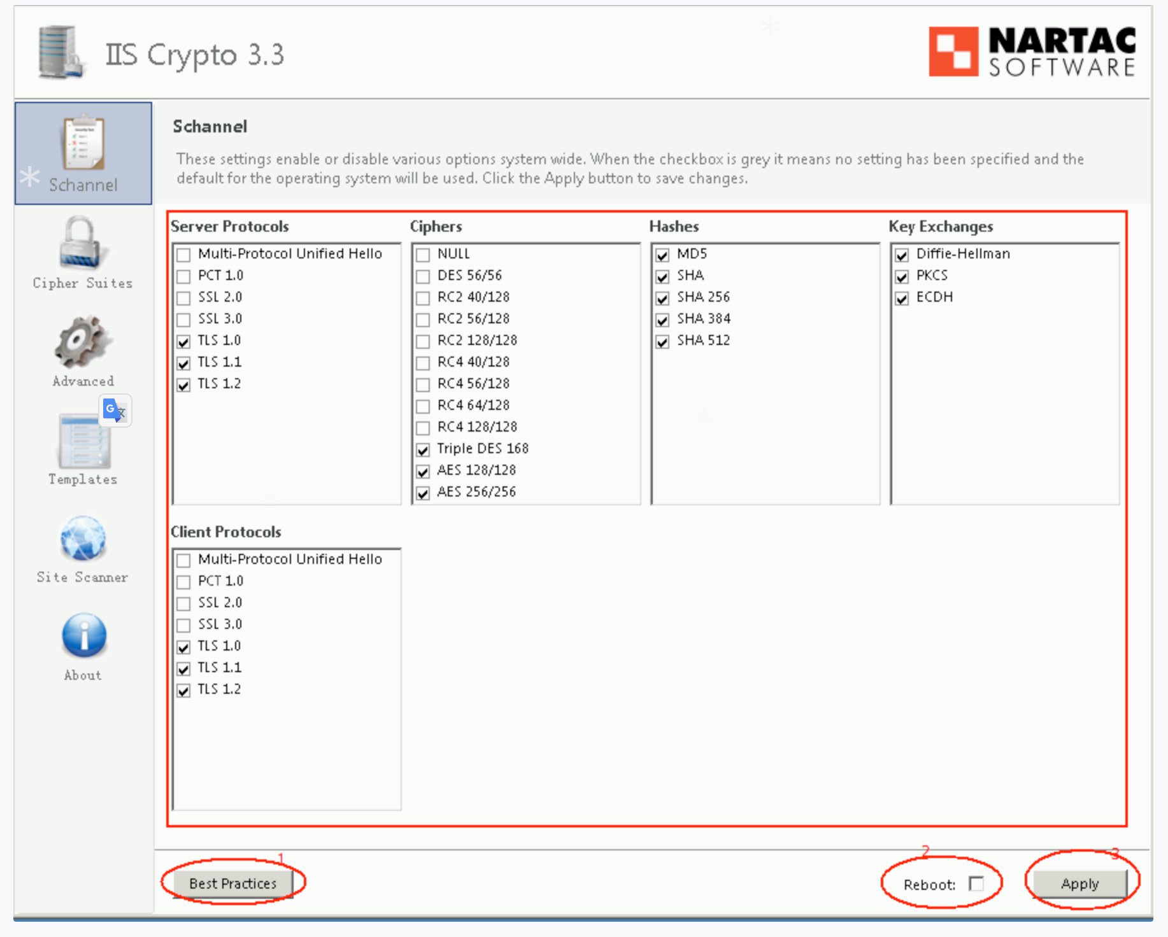Click the Nartac Software logo
Viewport: 1168px width, 937px height.
(x=1032, y=52)
